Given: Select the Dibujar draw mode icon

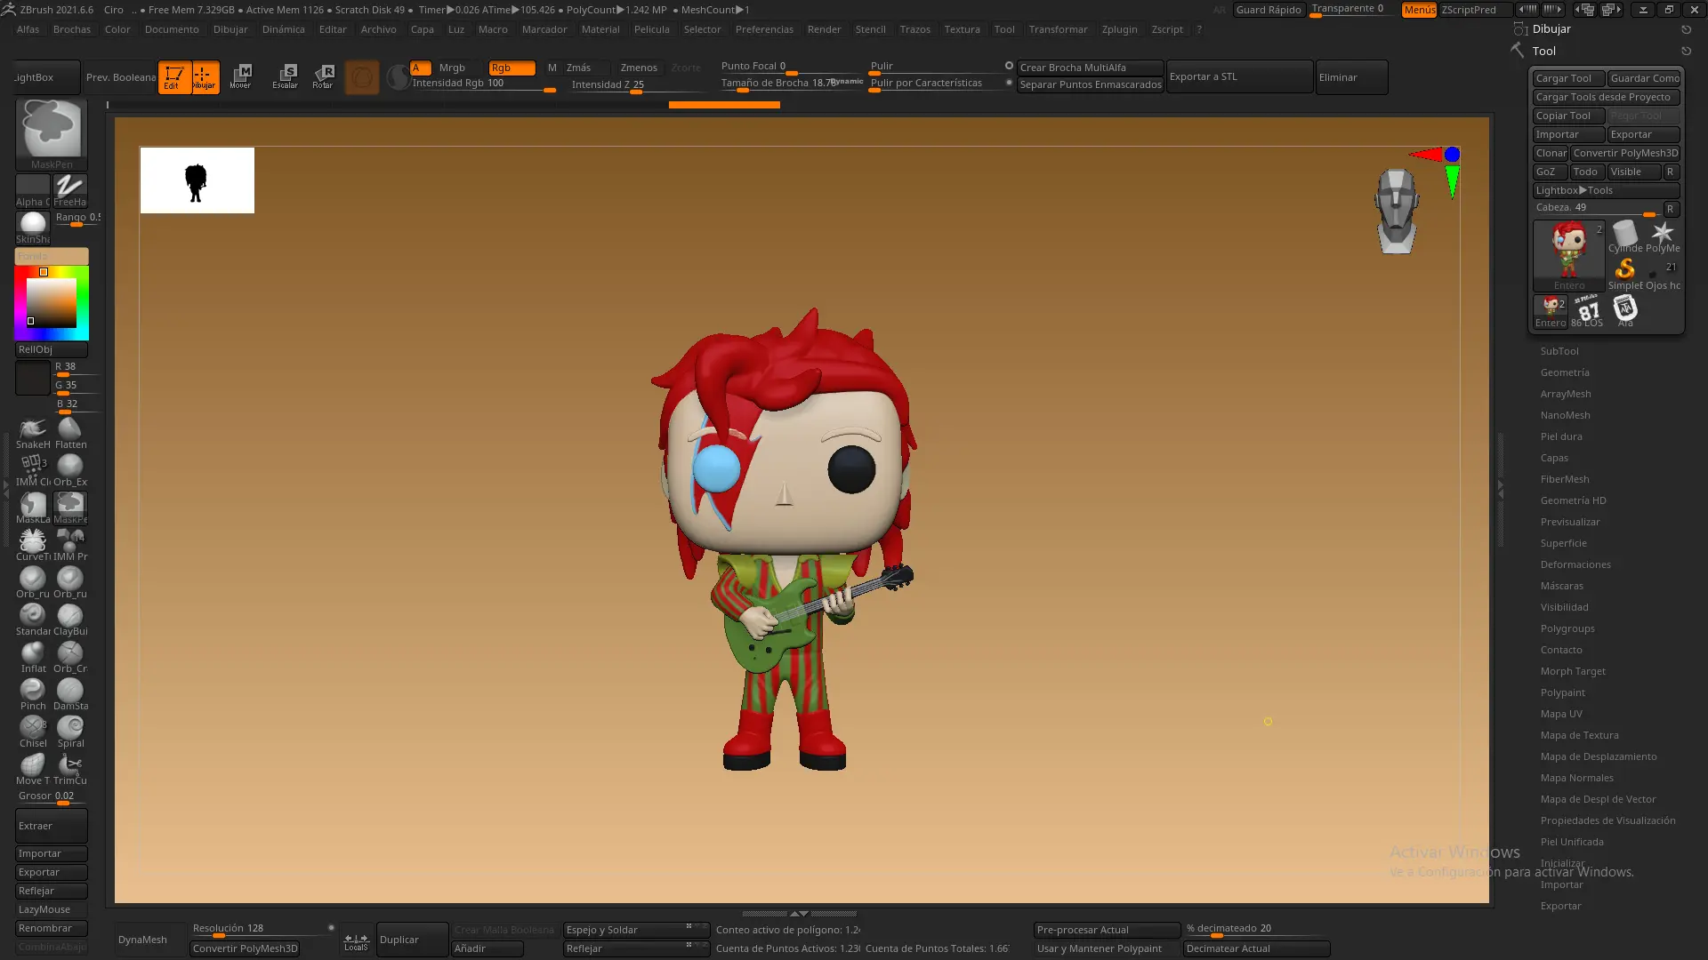Looking at the screenshot, I should point(205,77).
